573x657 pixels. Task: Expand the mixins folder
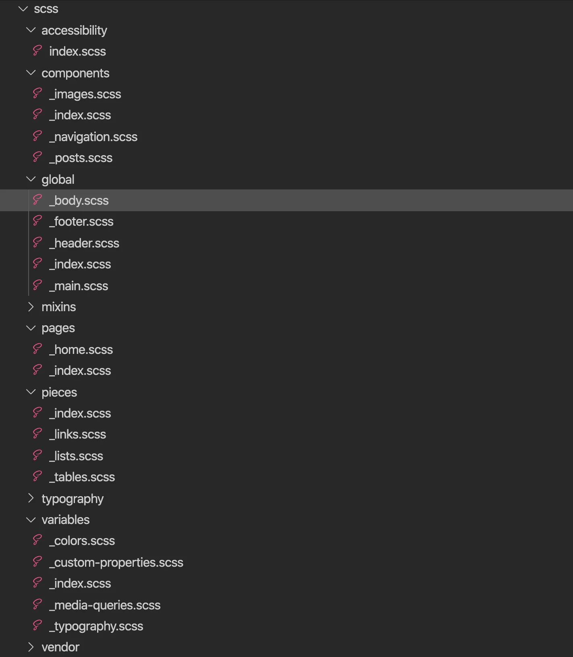point(31,307)
